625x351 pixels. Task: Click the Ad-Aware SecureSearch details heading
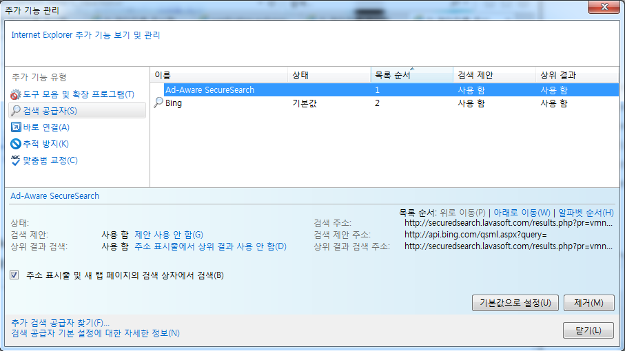(54, 195)
